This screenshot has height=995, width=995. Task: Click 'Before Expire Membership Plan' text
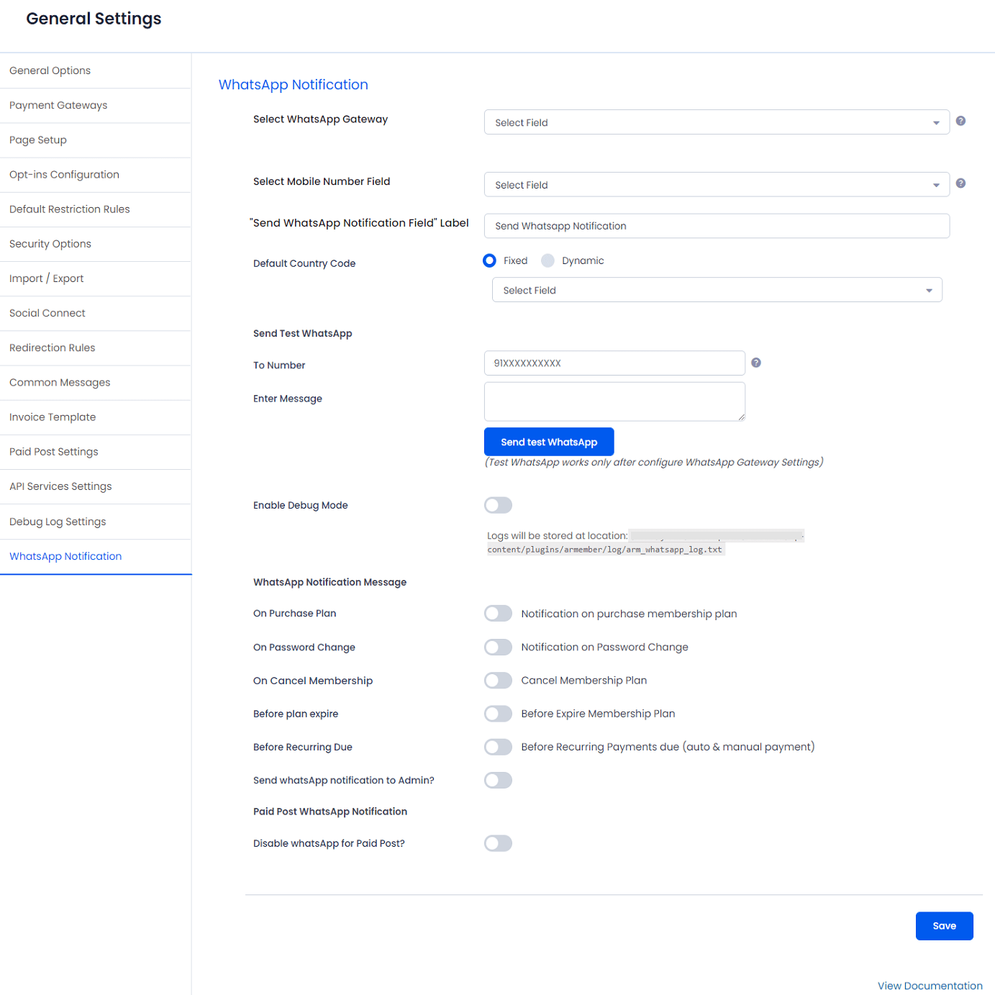pos(598,714)
